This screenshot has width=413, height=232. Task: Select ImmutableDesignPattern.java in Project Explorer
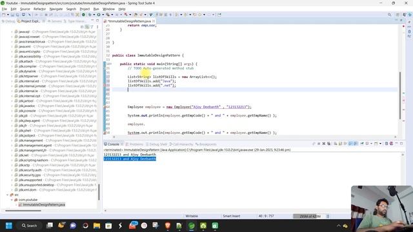click(x=41, y=205)
